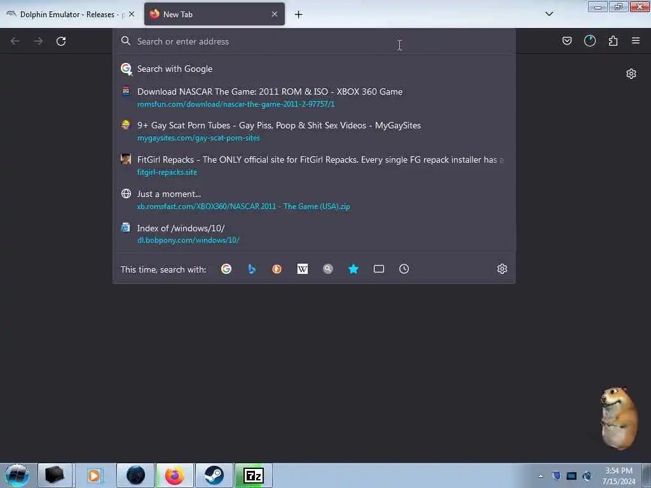Image resolution: width=651 pixels, height=488 pixels.
Task: Show hidden system tray icons arrow
Action: click(x=540, y=477)
